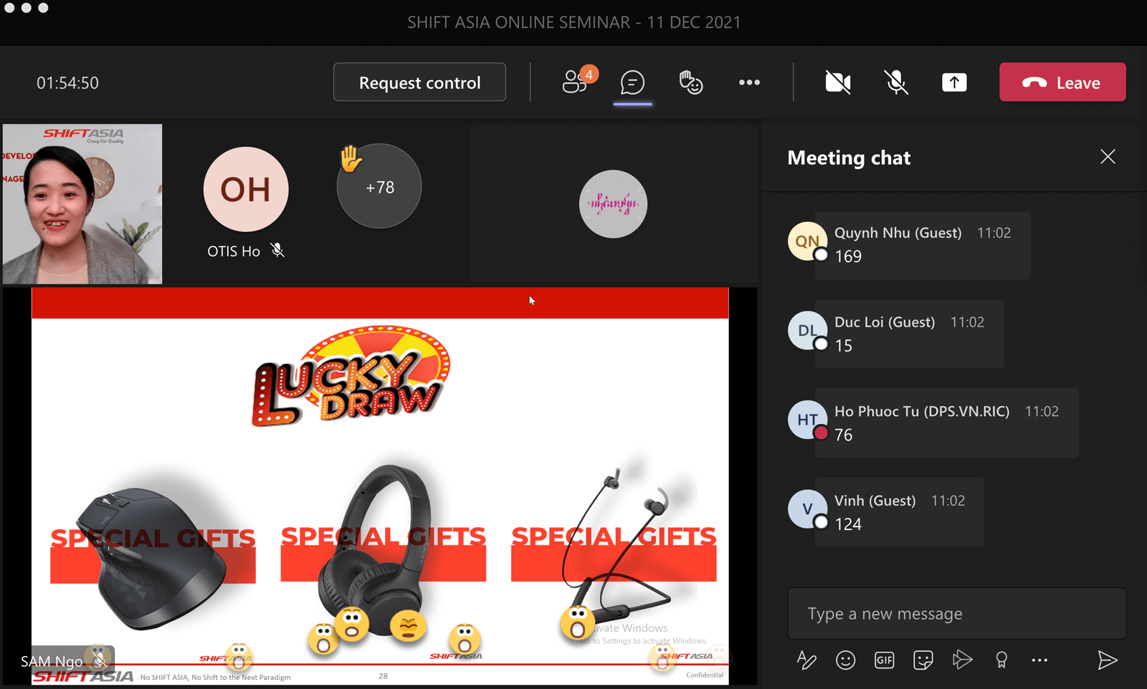
Task: Unmute the microphone
Action: point(896,82)
